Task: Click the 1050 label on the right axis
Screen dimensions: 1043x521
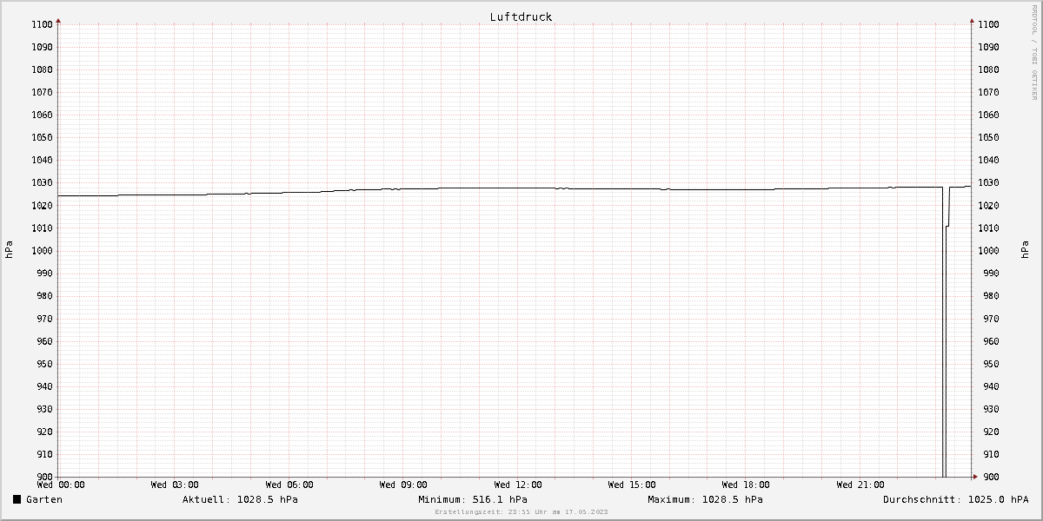Action: pyautogui.click(x=987, y=137)
